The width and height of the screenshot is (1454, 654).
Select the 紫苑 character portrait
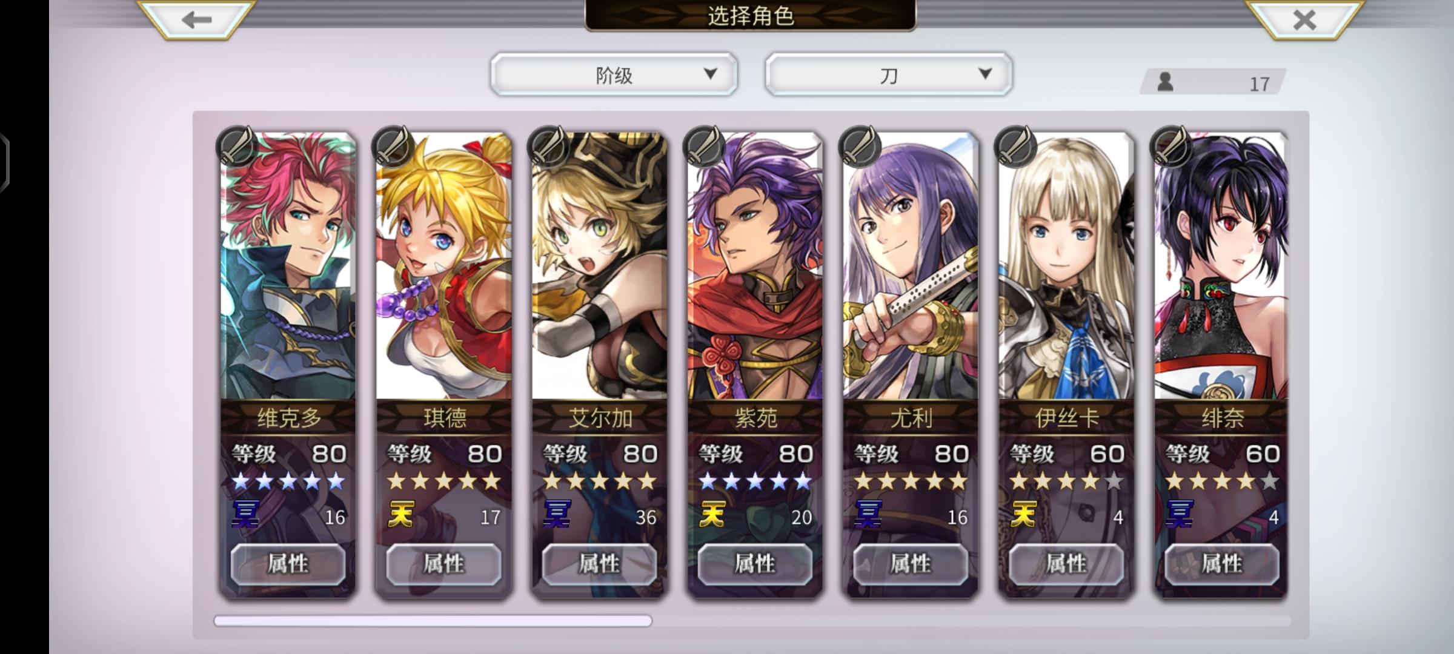[x=755, y=266]
